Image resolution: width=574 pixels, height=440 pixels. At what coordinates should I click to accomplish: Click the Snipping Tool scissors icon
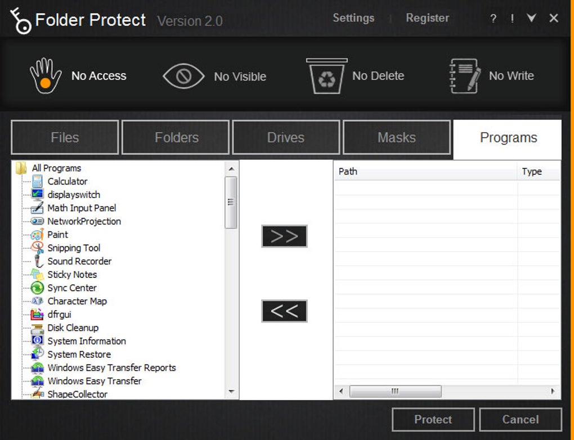click(x=37, y=248)
